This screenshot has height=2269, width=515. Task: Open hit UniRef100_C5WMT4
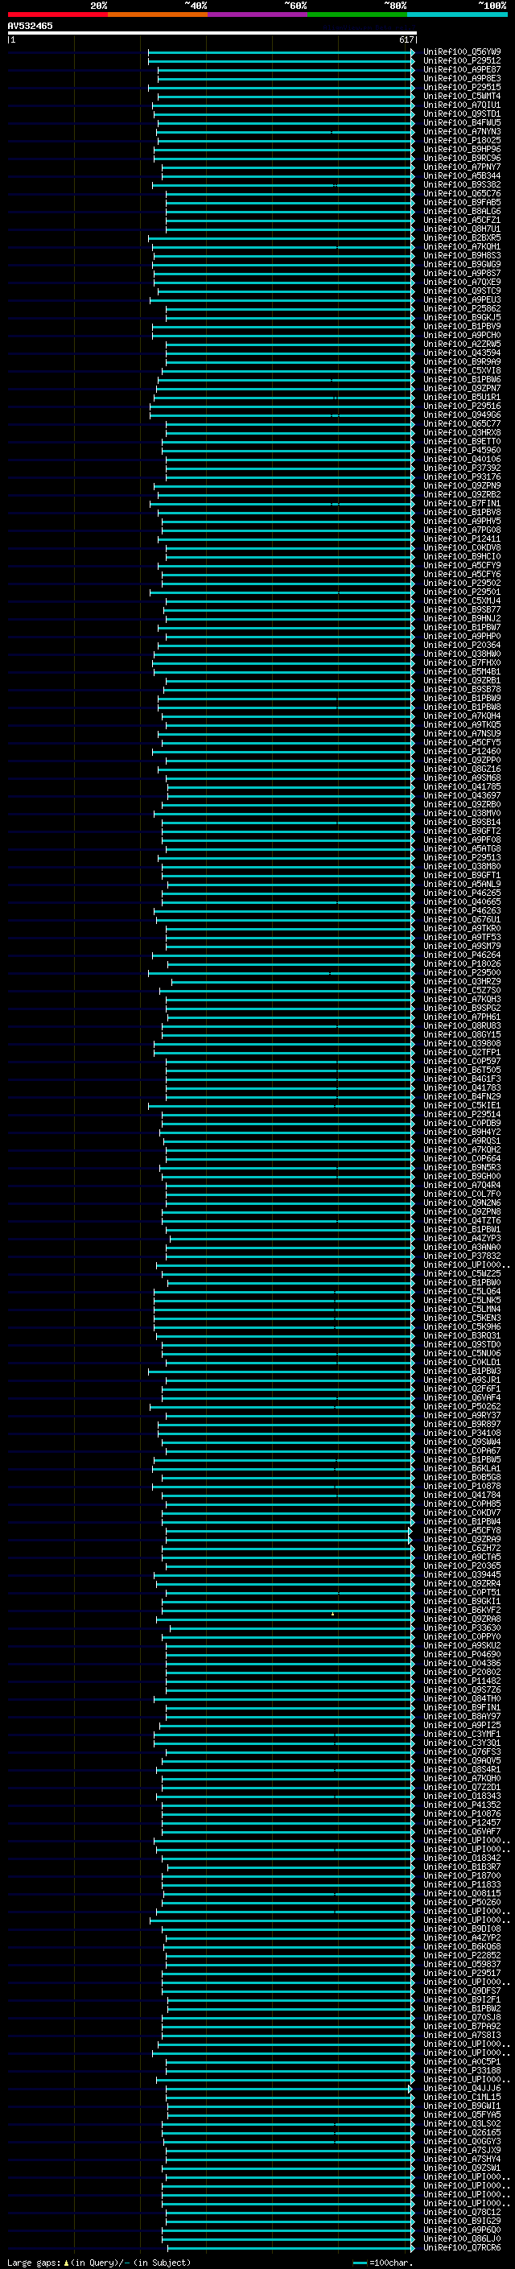[462, 96]
